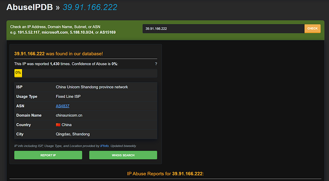Click the WHOIS SEARCH button
329x181 pixels.
tap(123, 155)
